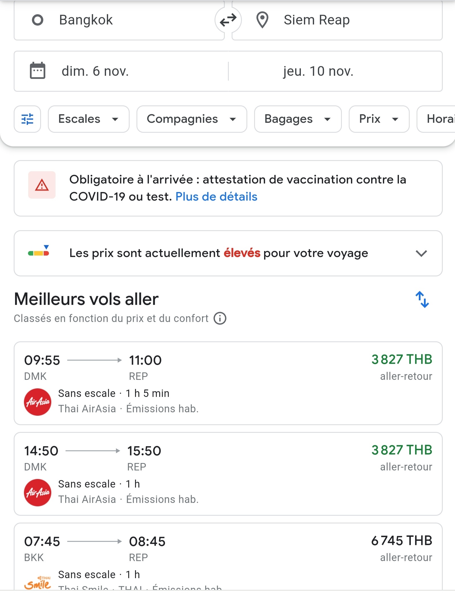Open all filters icon
Screen dimensions: 455x593
tap(27, 119)
